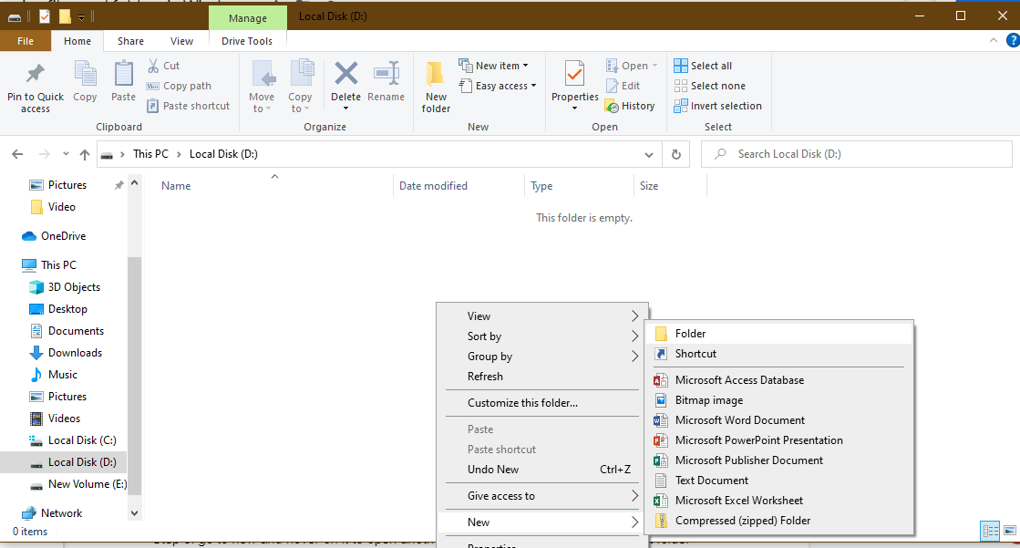Screen dimensions: 1020x548
Task: Click Select all in ribbon
Action: (x=703, y=66)
